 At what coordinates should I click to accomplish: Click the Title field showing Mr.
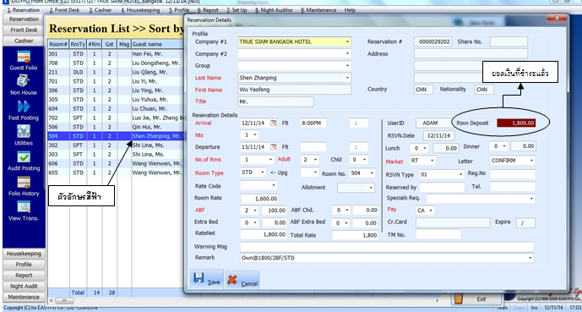[x=275, y=101]
